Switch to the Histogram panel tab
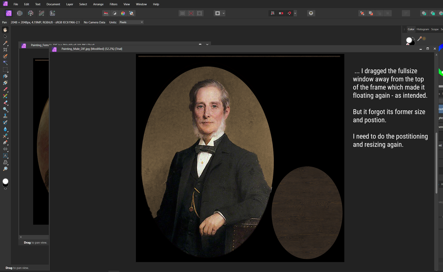Image resolution: width=443 pixels, height=272 pixels. pyautogui.click(x=423, y=29)
